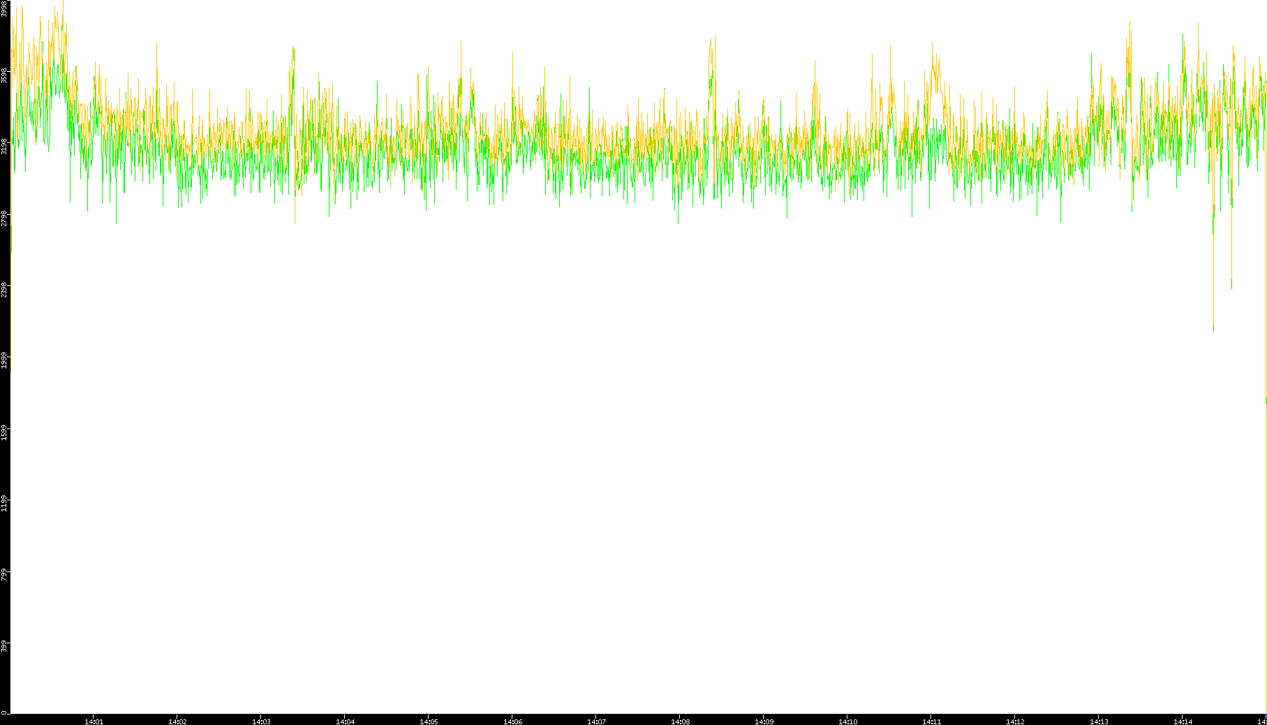This screenshot has width=1267, height=725.
Task: Click the 0 origin axis label
Action: [x=5, y=712]
